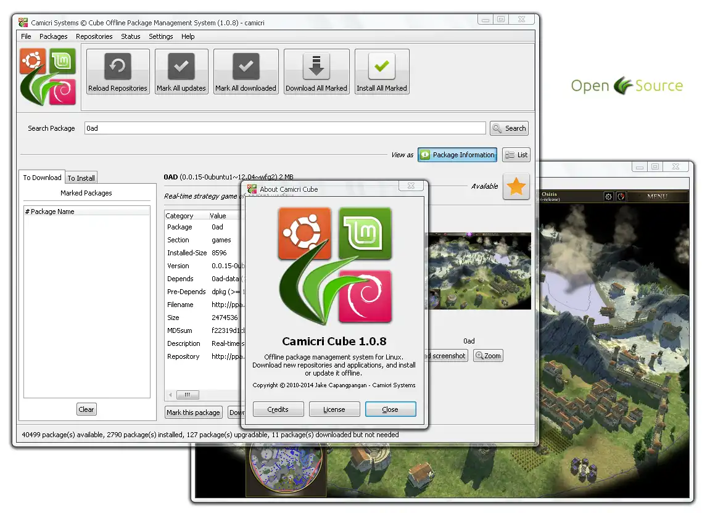Click the 0ad package screenshot thumbnail

pos(479,271)
